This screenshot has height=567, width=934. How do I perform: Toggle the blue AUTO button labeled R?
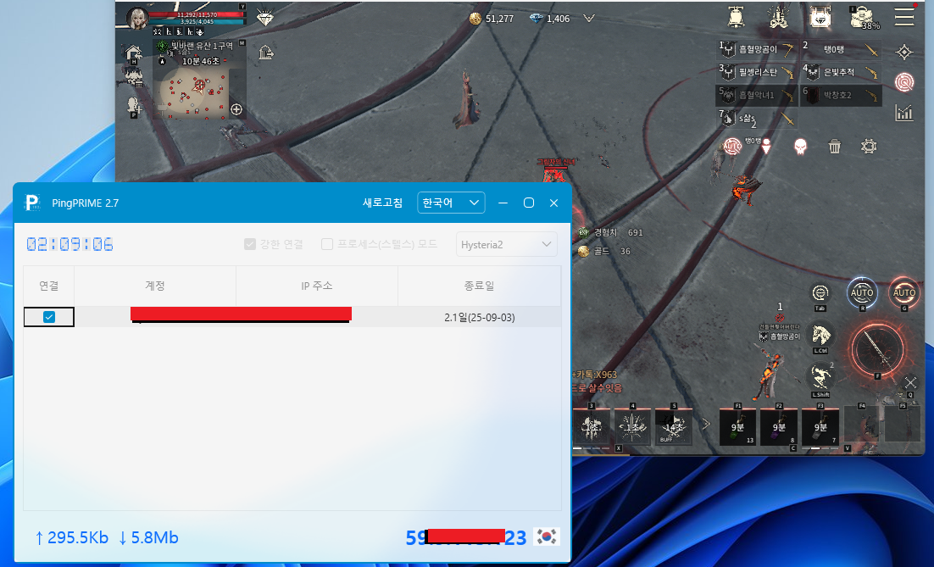[862, 292]
